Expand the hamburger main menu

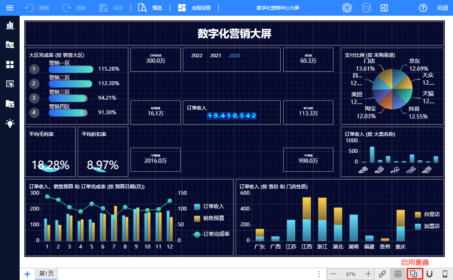point(10,8)
